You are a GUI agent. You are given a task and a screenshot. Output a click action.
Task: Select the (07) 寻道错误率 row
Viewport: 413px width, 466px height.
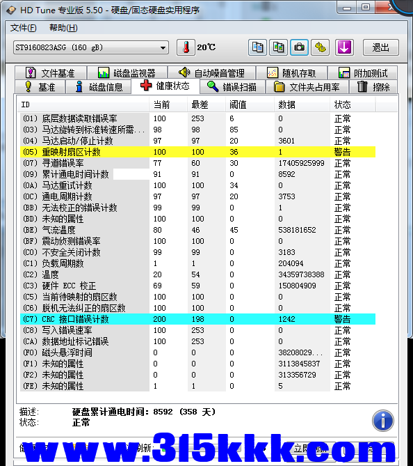pos(197,163)
